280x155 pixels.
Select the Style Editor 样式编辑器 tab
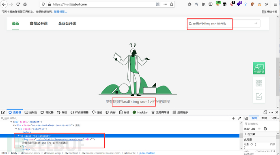pos(80,112)
